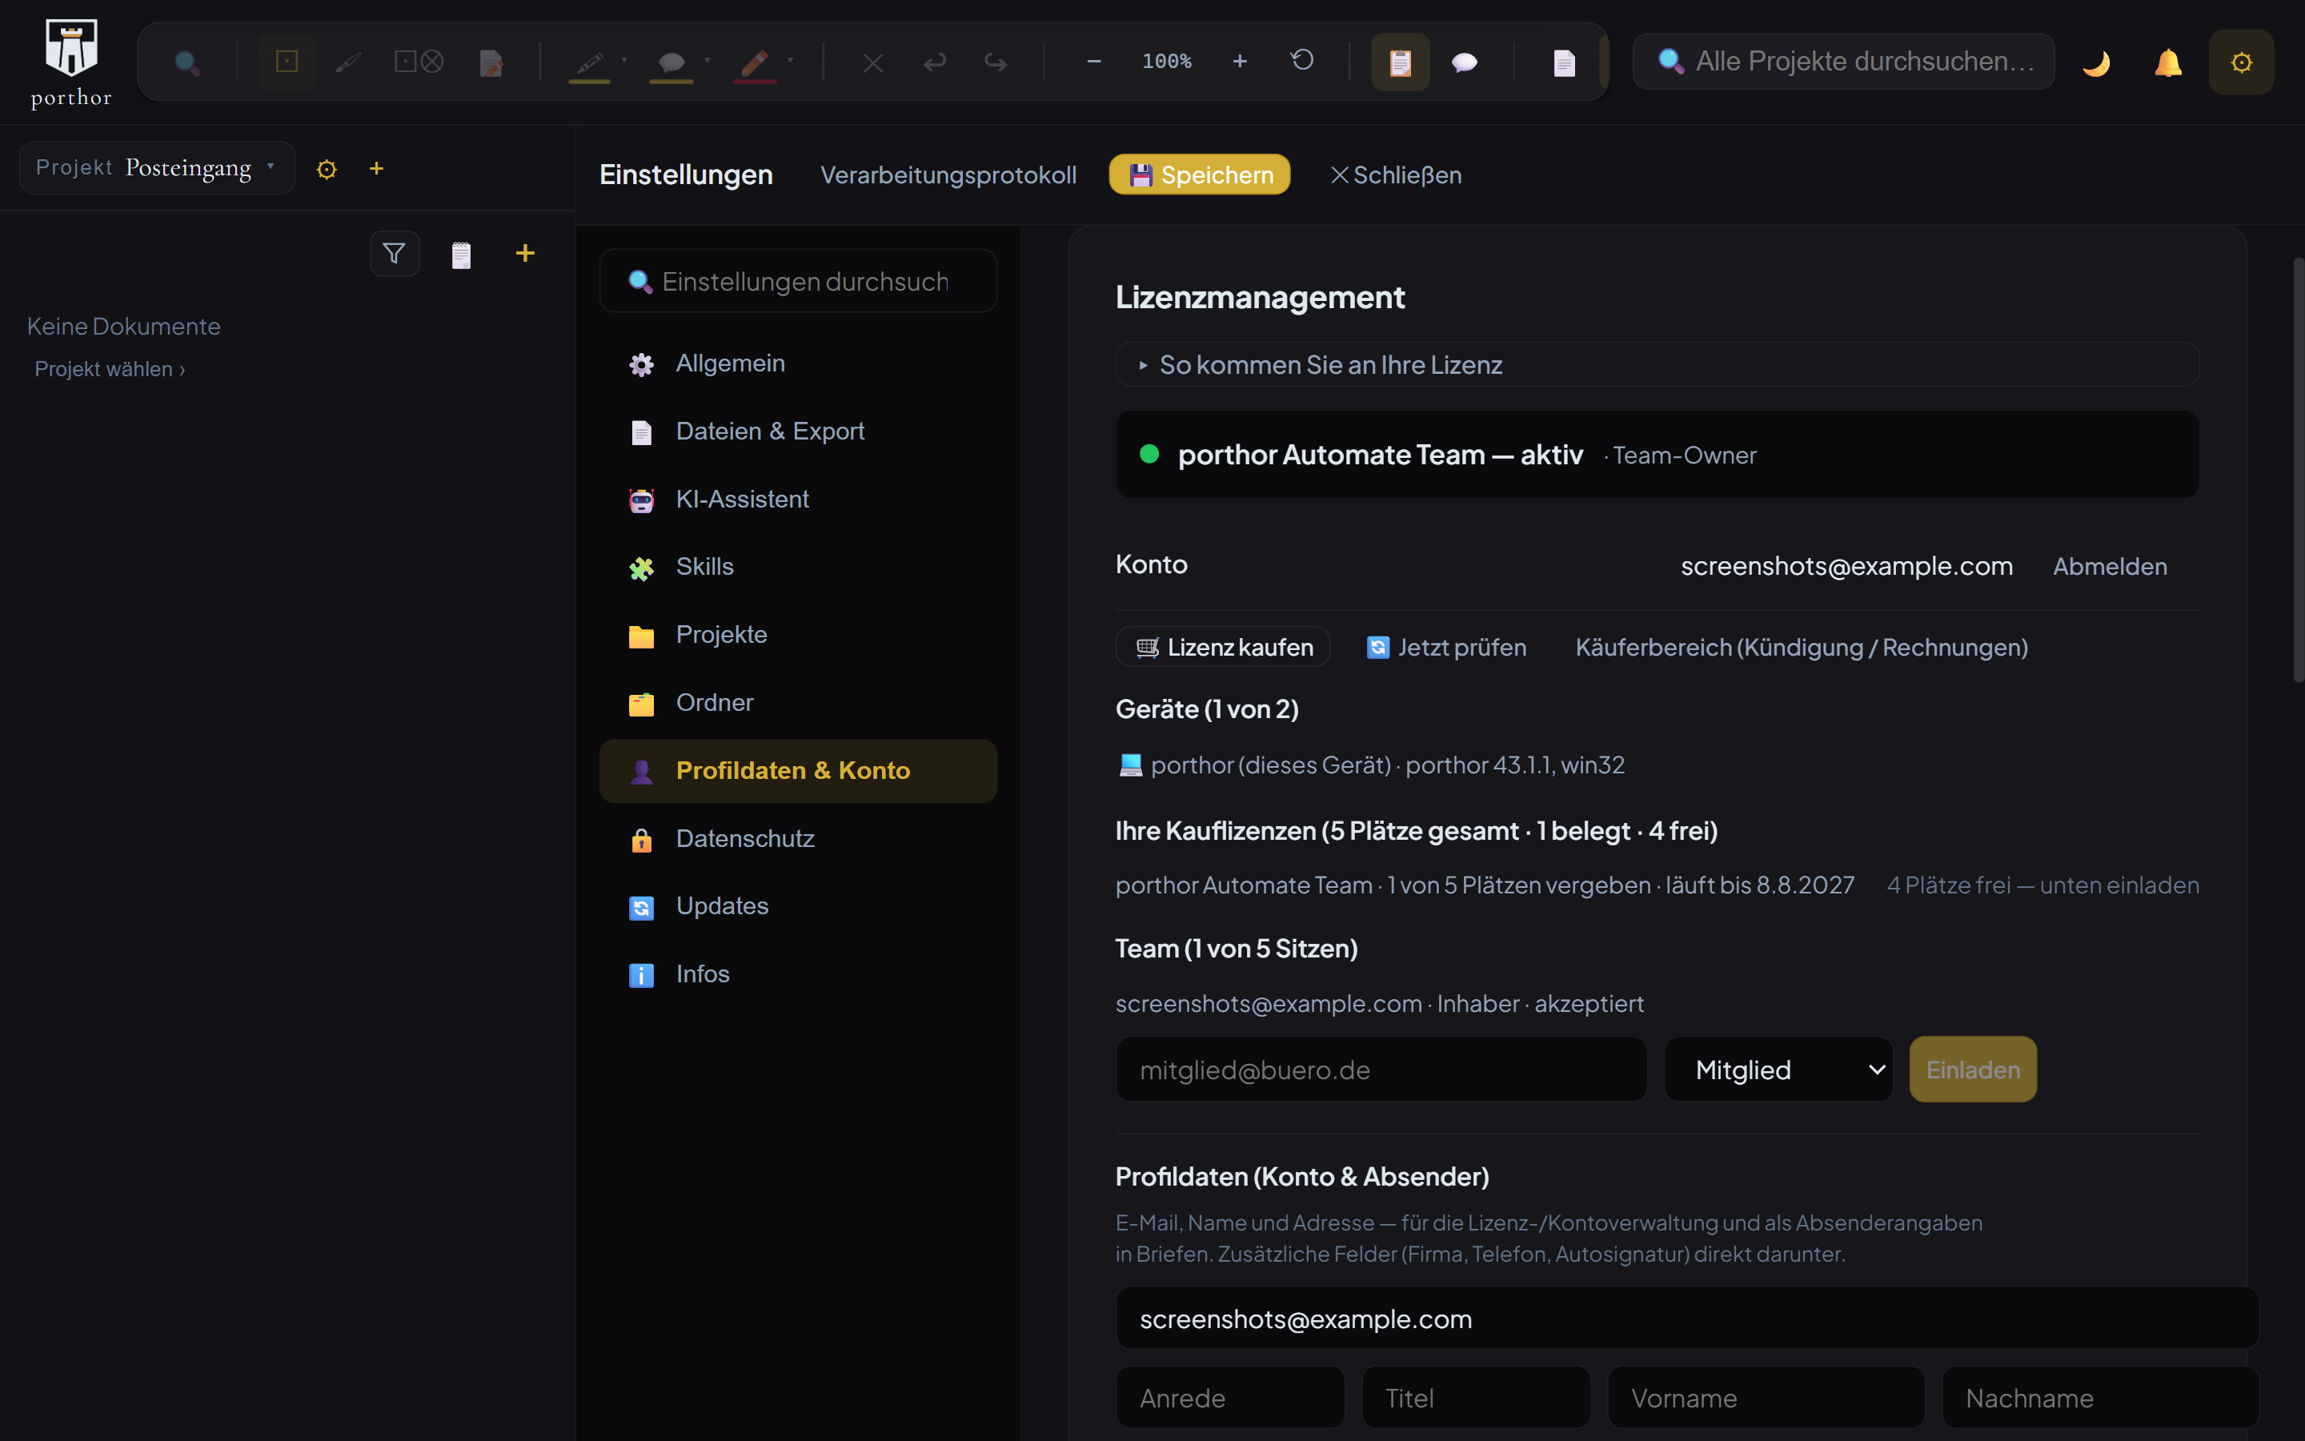Click the Speichern button
Screen dimensions: 2305x1441
tap(1201, 175)
